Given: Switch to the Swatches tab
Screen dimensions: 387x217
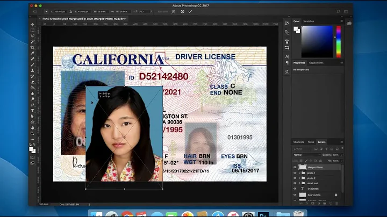Looking at the screenshot, I should tap(309, 21).
